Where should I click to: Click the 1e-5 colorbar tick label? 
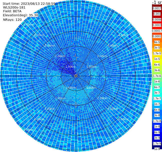coord(157,59)
